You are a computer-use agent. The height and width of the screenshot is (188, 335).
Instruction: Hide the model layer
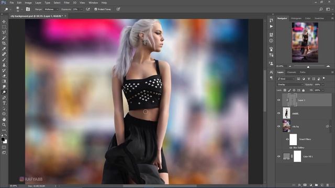coord(278,113)
